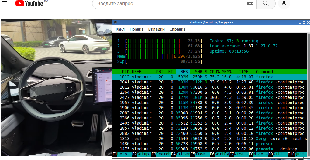Toggle F5 Tree view in htop
This screenshot has height=160, width=310.
pos(200,154)
